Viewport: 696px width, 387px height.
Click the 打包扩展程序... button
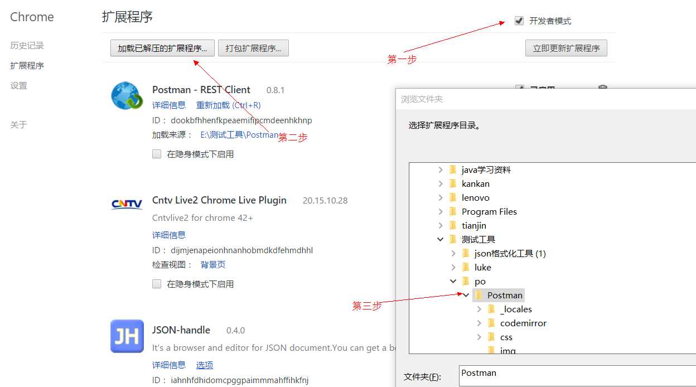tap(253, 49)
